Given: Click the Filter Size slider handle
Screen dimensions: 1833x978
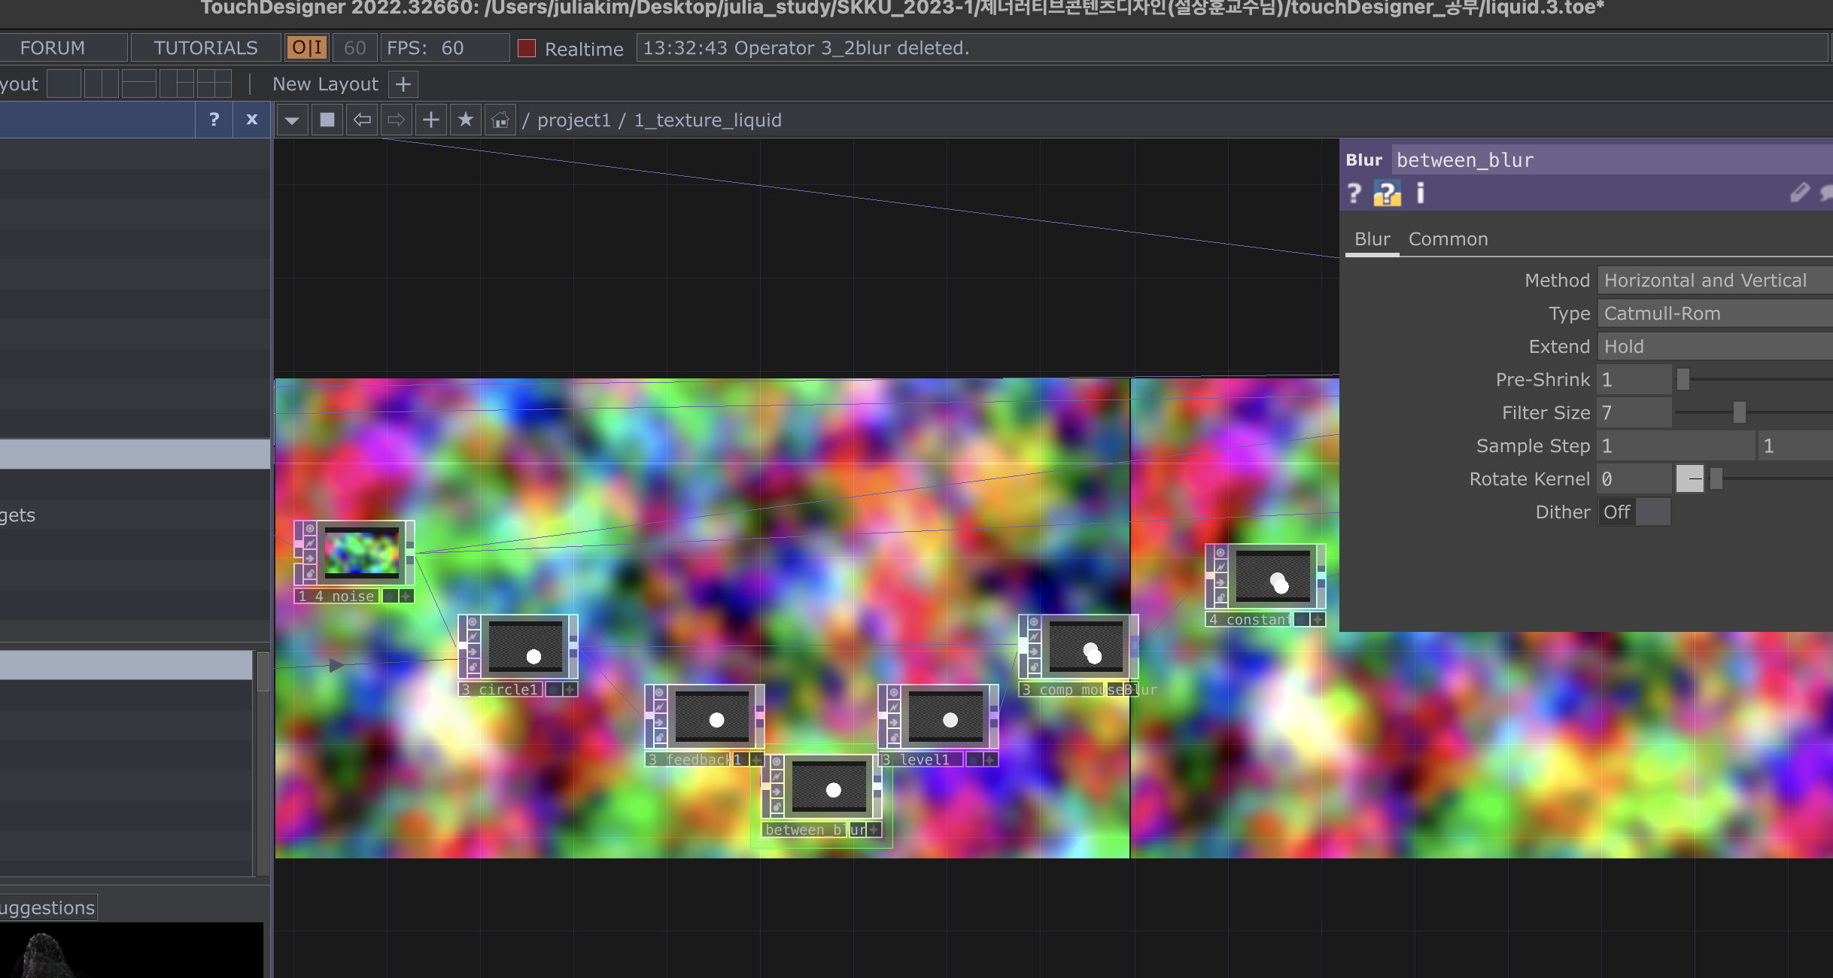Looking at the screenshot, I should pyautogui.click(x=1739, y=413).
